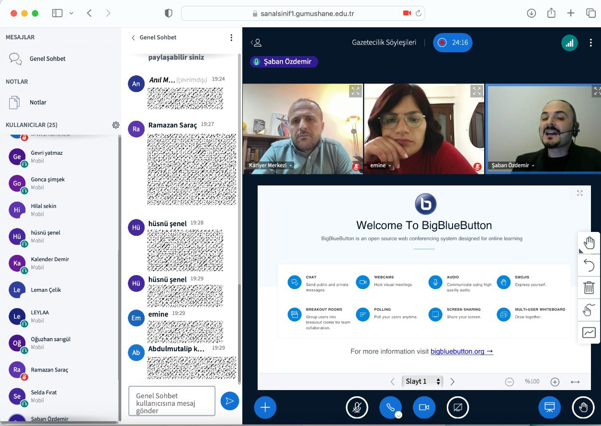
Task: Toggle multi-user whiteboard mode
Action: [589, 333]
